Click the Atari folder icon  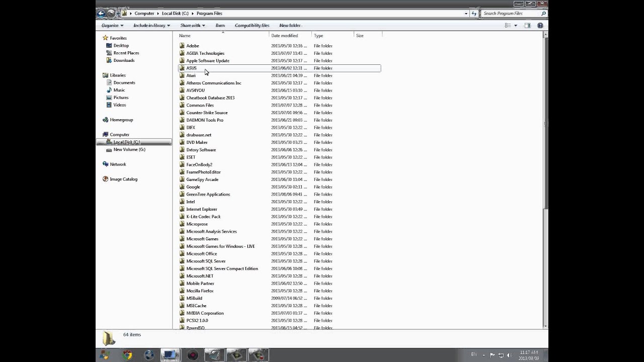click(182, 75)
